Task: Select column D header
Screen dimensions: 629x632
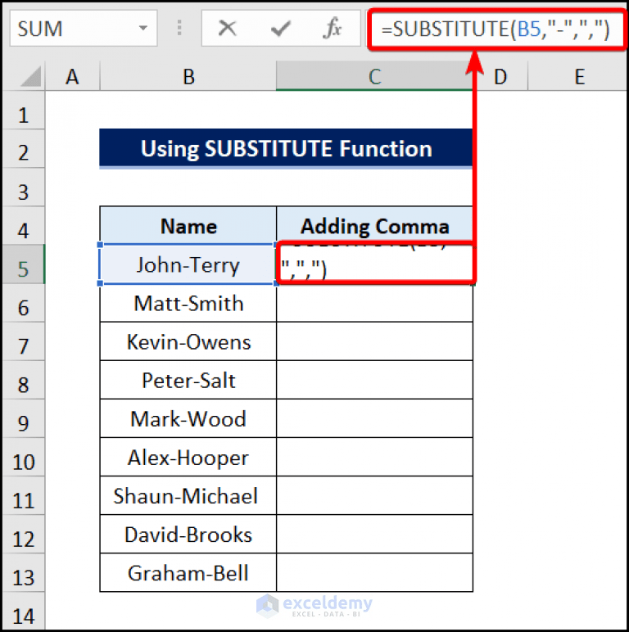Action: pyautogui.click(x=500, y=76)
